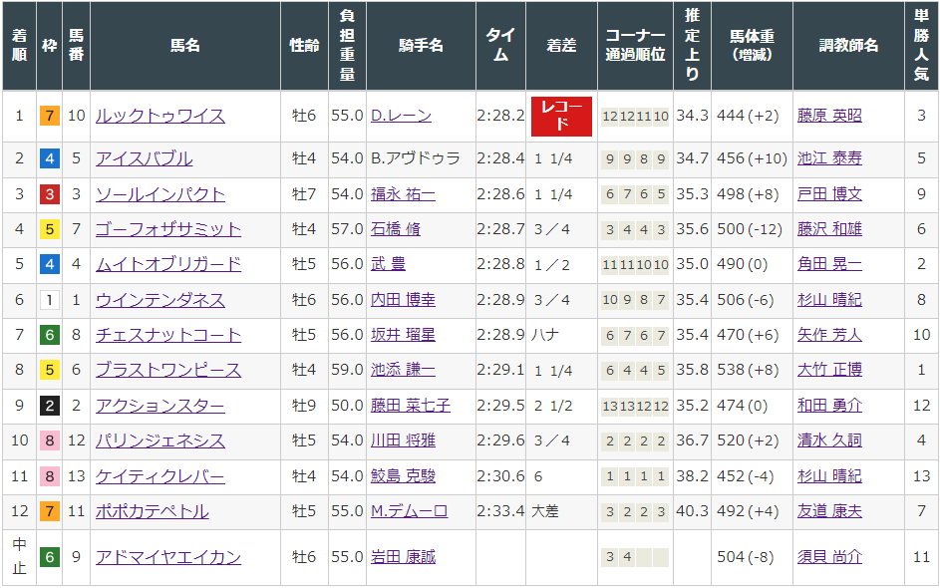The image size is (940, 588).
Task: Open trainer 矢作 芳人 profile
Action: pos(829,335)
